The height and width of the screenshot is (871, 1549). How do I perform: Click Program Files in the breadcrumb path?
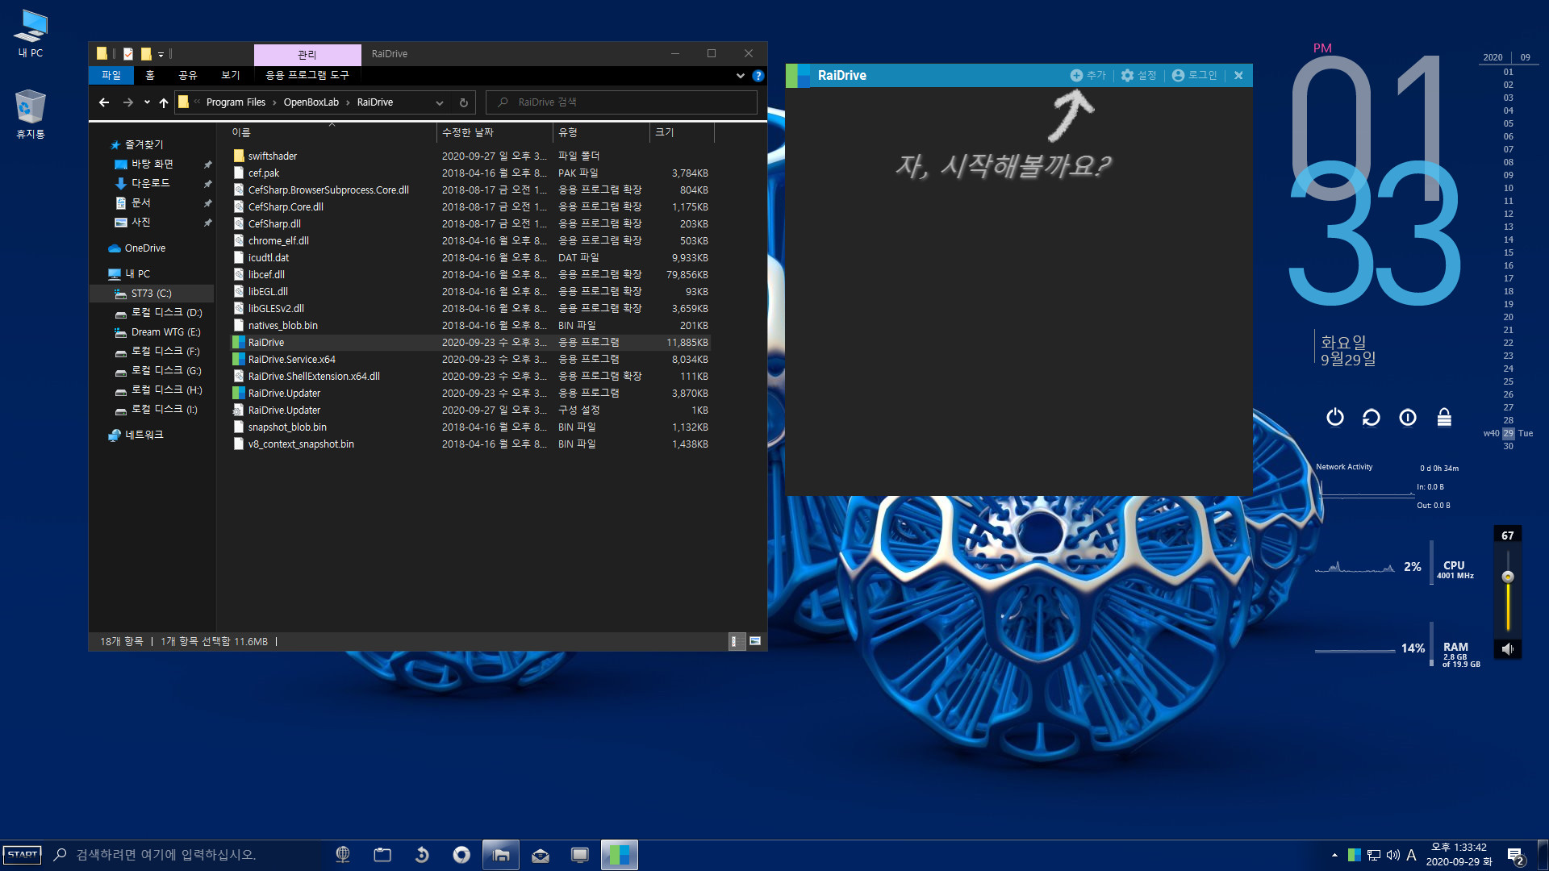[236, 102]
